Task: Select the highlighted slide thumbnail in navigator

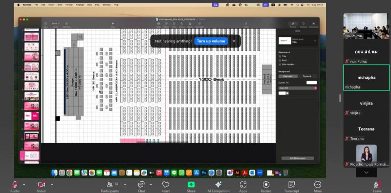Action: (x=31, y=155)
